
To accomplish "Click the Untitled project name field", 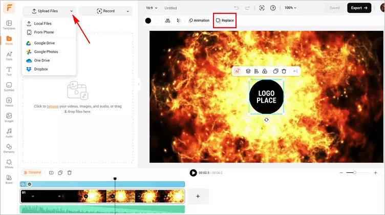I will (170, 8).
